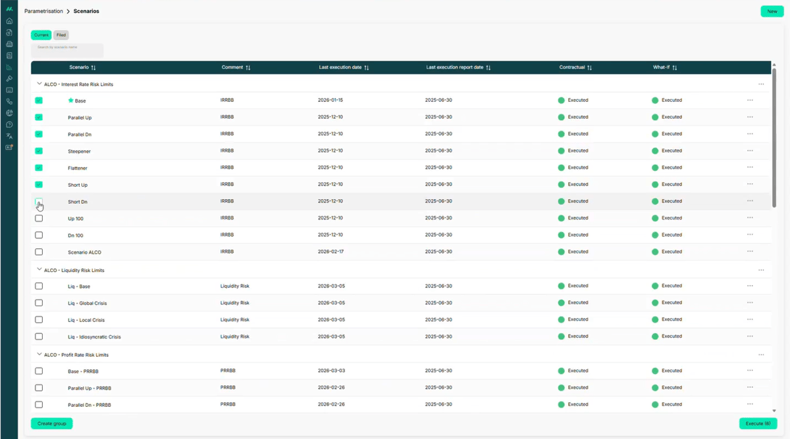Image resolution: width=790 pixels, height=439 pixels.
Task: Open the three-dot menu for Flattener
Action: click(x=750, y=168)
